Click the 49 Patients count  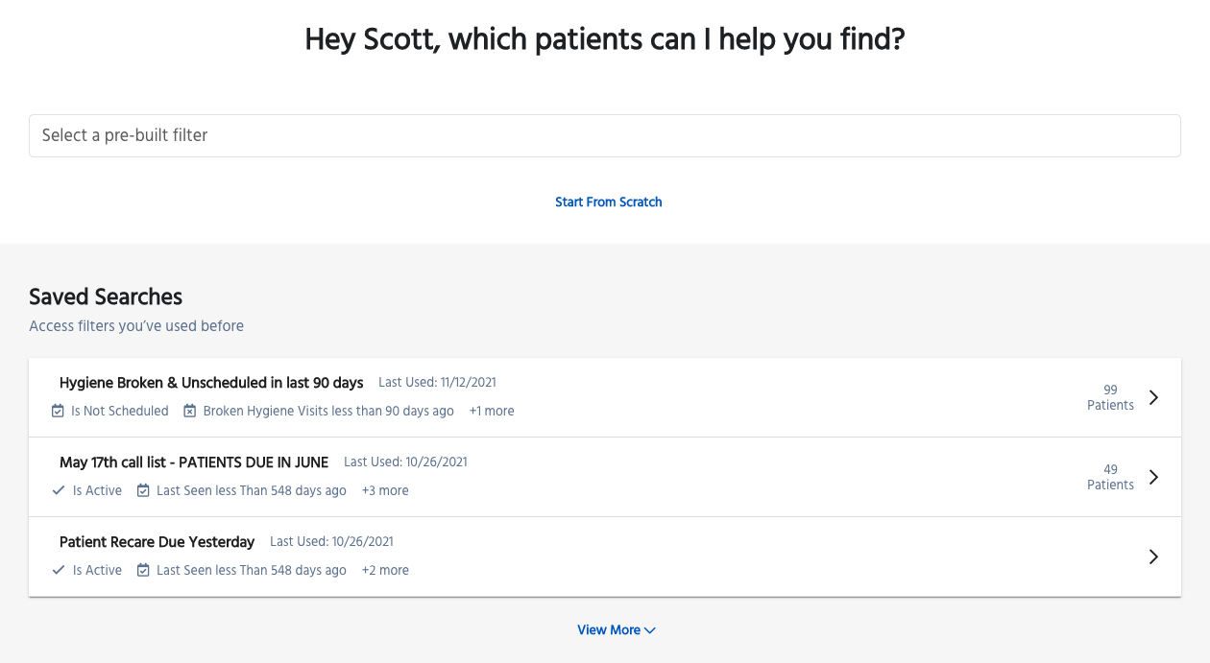(1110, 477)
